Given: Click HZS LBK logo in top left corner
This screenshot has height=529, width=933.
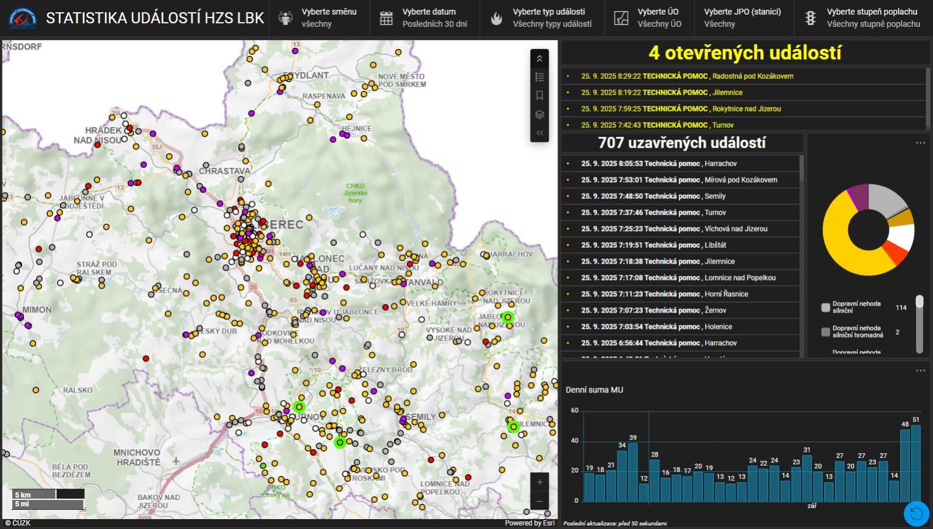Looking at the screenshot, I should coord(21,17).
